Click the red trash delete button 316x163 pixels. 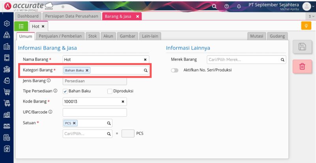coord(302,66)
